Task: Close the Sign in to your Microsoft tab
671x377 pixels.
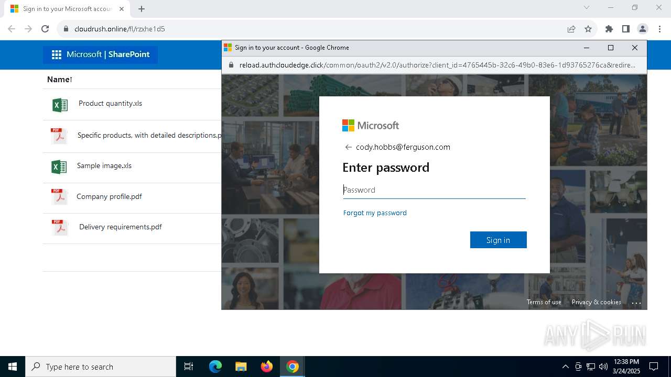Action: click(122, 9)
